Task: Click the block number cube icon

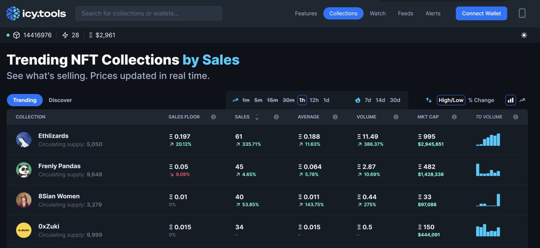Action: [17, 35]
